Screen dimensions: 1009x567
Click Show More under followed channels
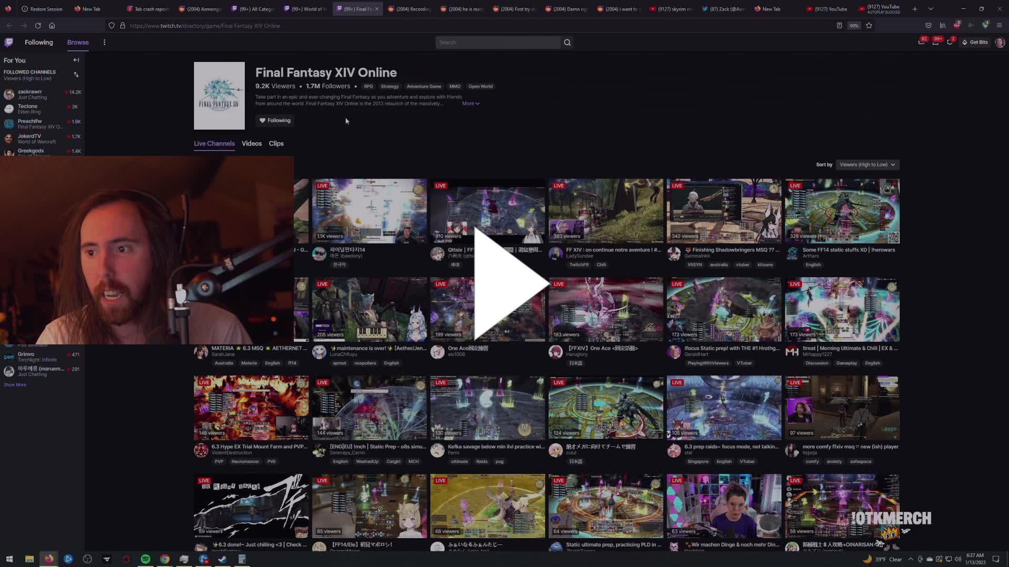[x=15, y=384]
